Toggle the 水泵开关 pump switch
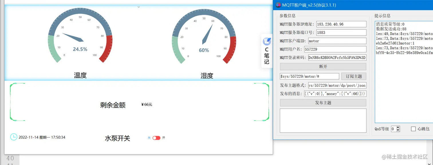Image resolution: width=433 pixels, height=165 pixels. 156,138
